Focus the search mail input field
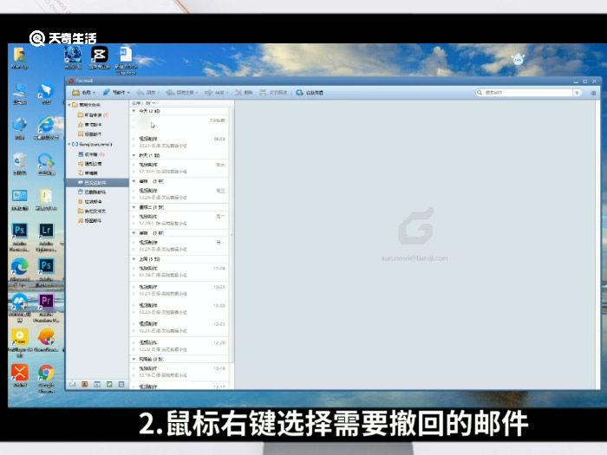Screen dimensions: 607x455 pos(528,93)
